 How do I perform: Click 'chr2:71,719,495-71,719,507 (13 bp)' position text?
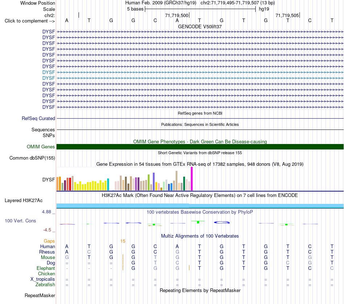point(238,3)
